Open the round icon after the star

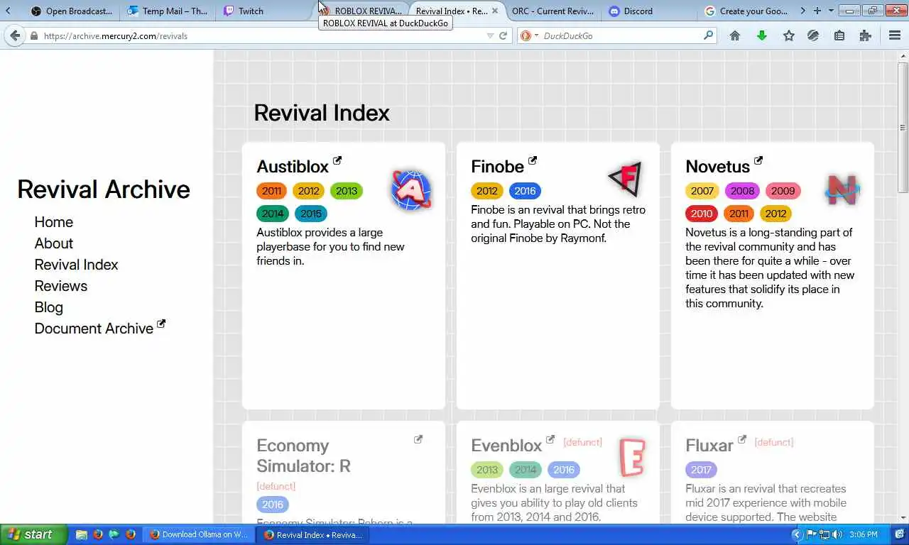[814, 35]
